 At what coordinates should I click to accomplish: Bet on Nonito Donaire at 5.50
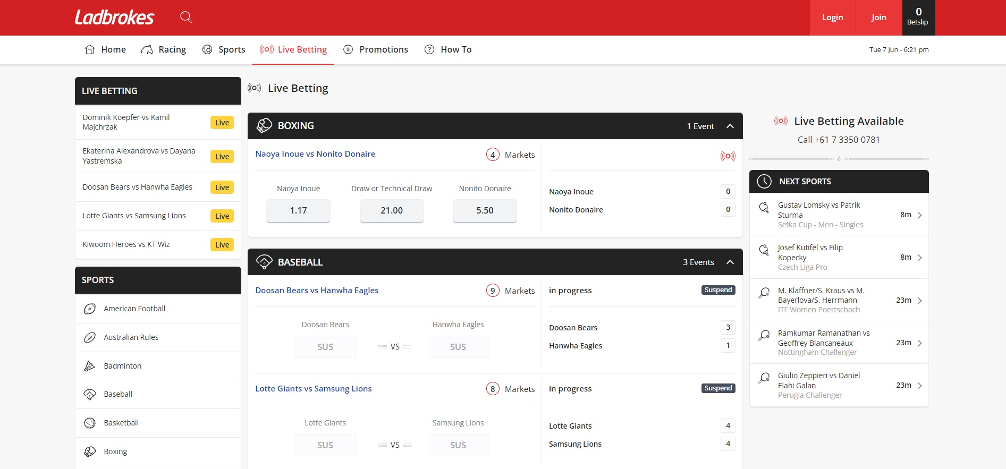(485, 210)
